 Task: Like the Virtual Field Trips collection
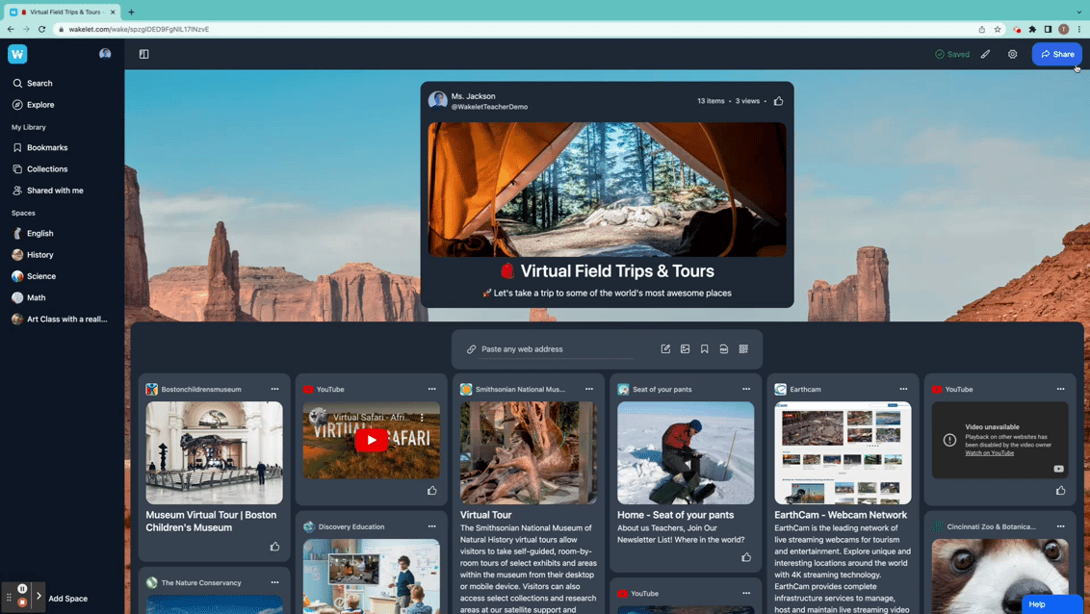(779, 101)
